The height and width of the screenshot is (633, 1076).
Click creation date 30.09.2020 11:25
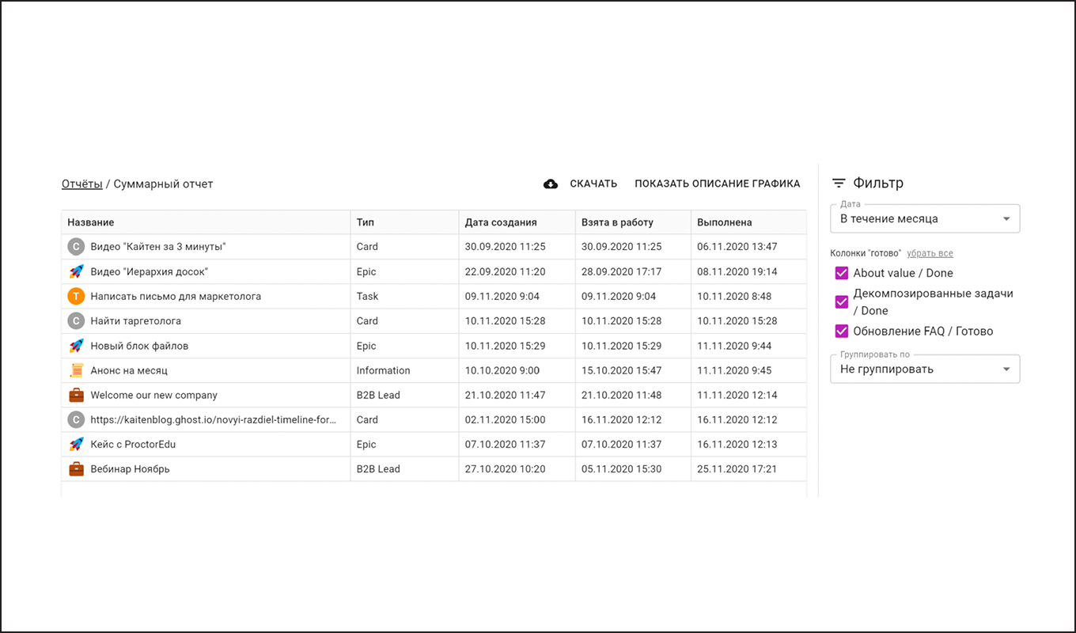[x=505, y=247]
